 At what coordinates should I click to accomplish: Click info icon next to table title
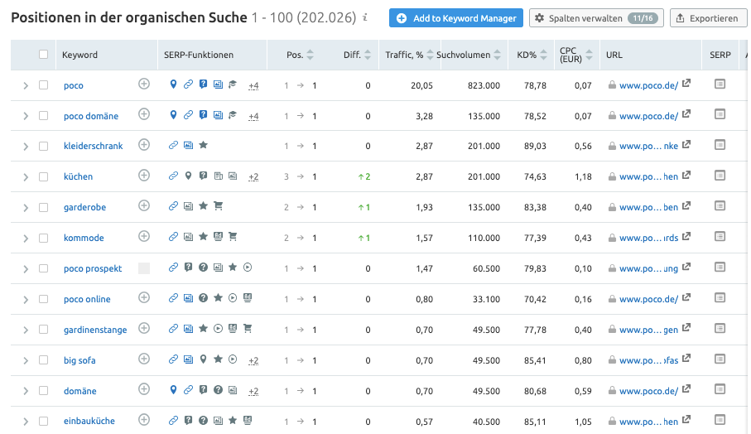(365, 17)
